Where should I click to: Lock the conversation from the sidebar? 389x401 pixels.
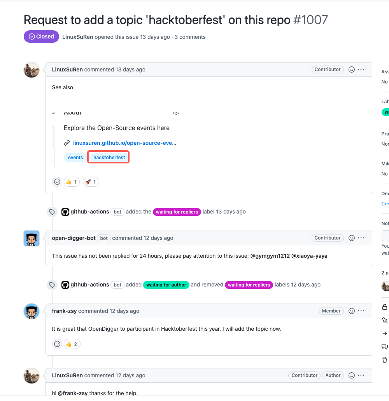click(x=384, y=306)
